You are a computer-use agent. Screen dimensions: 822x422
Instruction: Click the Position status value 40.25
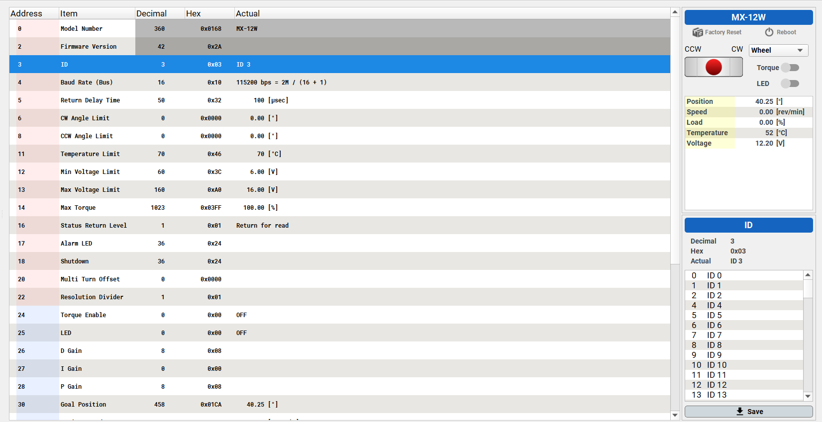(764, 101)
